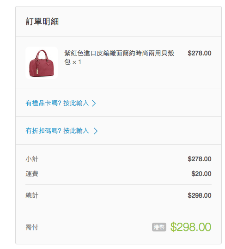Click the subtotal amount $278.00
Viewport: 225px width, 249px height.
point(200,159)
